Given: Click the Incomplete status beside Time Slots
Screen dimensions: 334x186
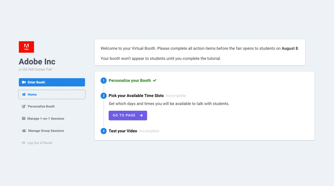Looking at the screenshot, I should (x=176, y=96).
